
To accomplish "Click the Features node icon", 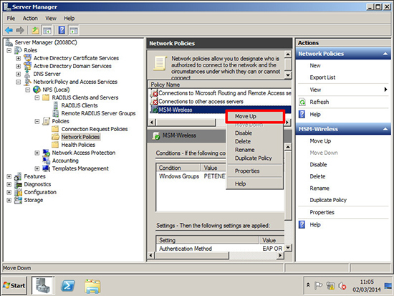I will click(18, 176).
